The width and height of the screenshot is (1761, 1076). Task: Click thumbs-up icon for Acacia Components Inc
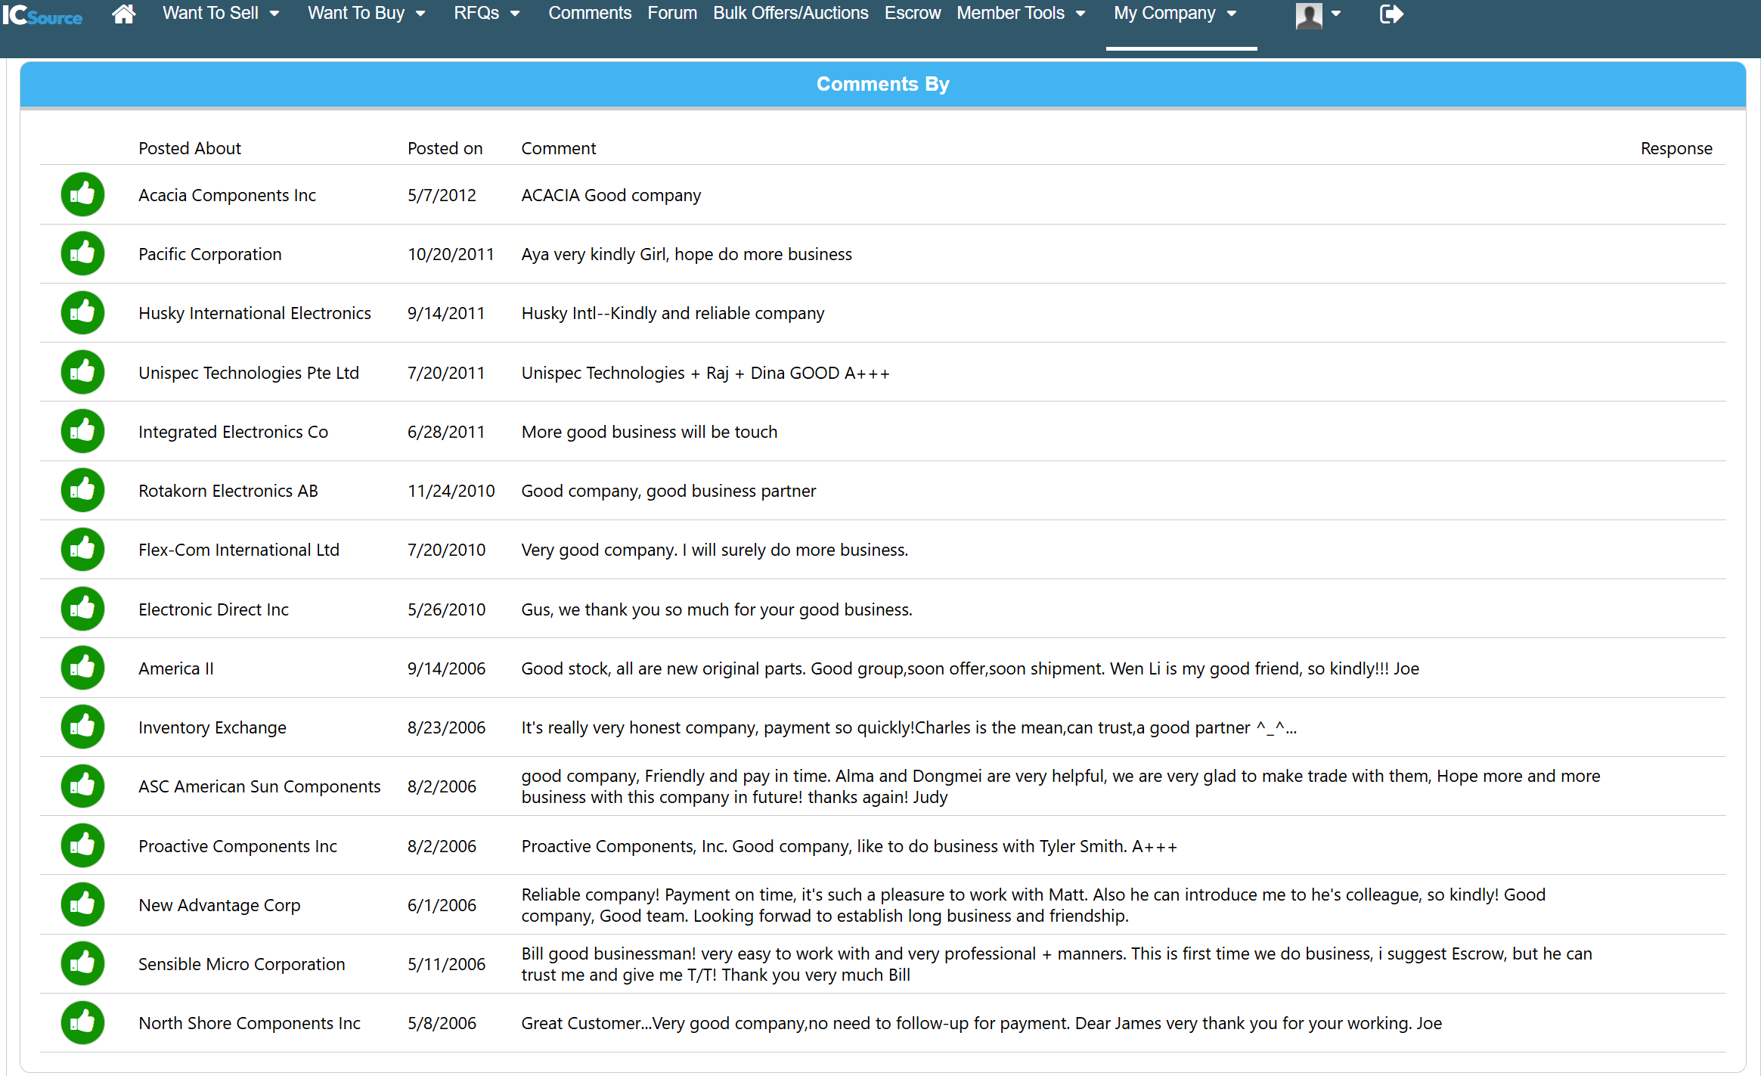point(82,194)
